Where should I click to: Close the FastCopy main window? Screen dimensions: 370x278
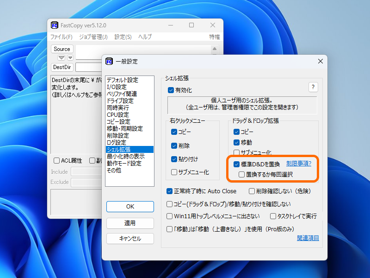coord(213,25)
